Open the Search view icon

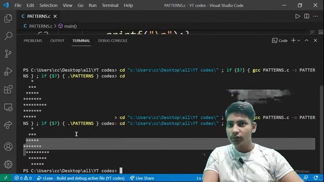click(x=8, y=36)
